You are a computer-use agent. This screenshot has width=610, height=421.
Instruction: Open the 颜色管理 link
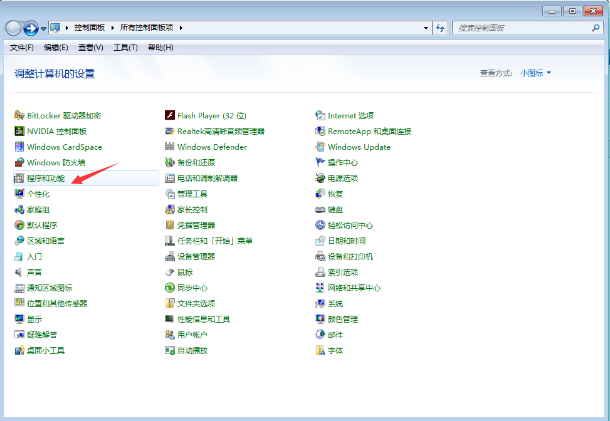pyautogui.click(x=343, y=319)
